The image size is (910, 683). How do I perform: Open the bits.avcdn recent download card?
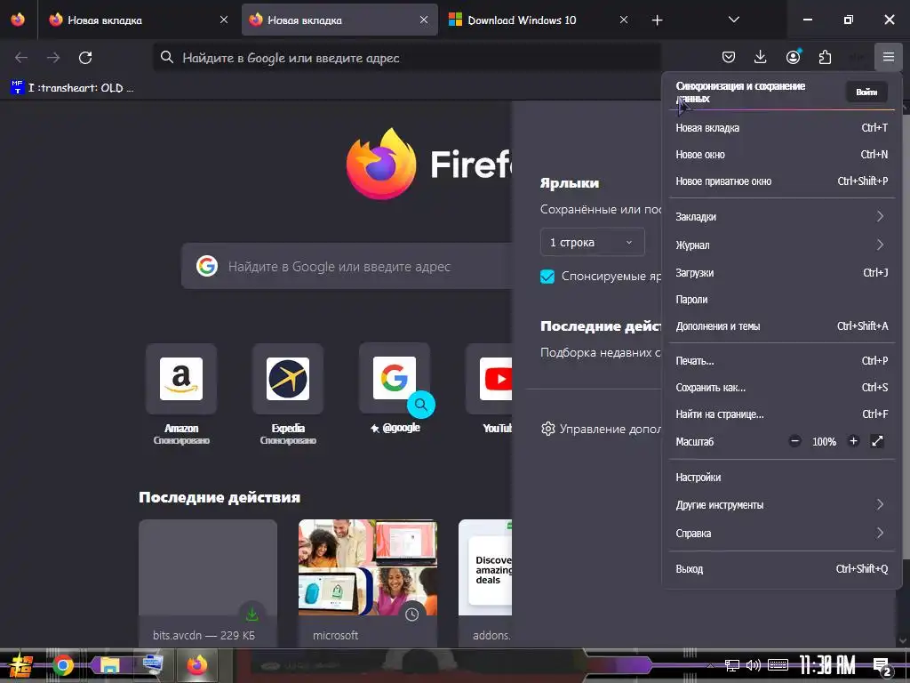click(x=208, y=583)
